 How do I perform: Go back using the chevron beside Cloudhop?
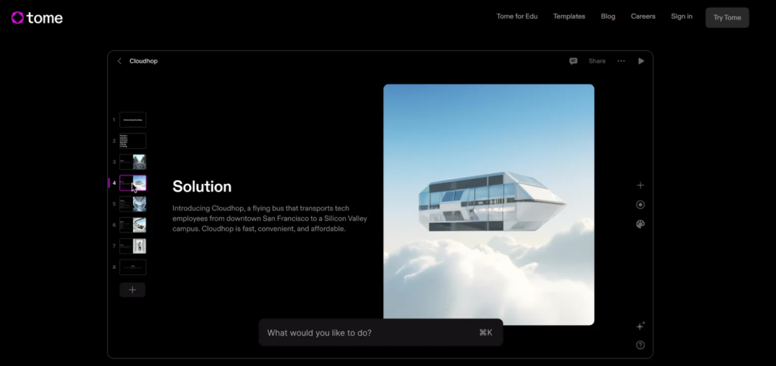pos(119,61)
